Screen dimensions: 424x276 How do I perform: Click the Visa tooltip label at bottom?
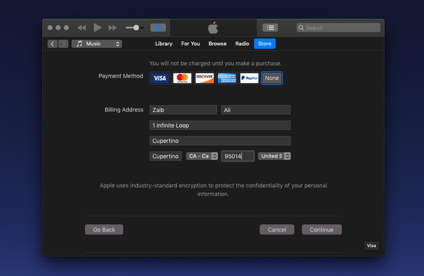coord(371,246)
